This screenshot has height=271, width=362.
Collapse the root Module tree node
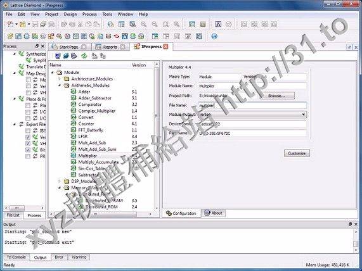[x=53, y=72]
